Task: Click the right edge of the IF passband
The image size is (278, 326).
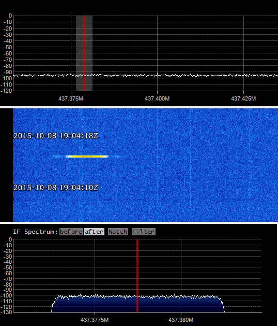Action: [x=222, y=304]
